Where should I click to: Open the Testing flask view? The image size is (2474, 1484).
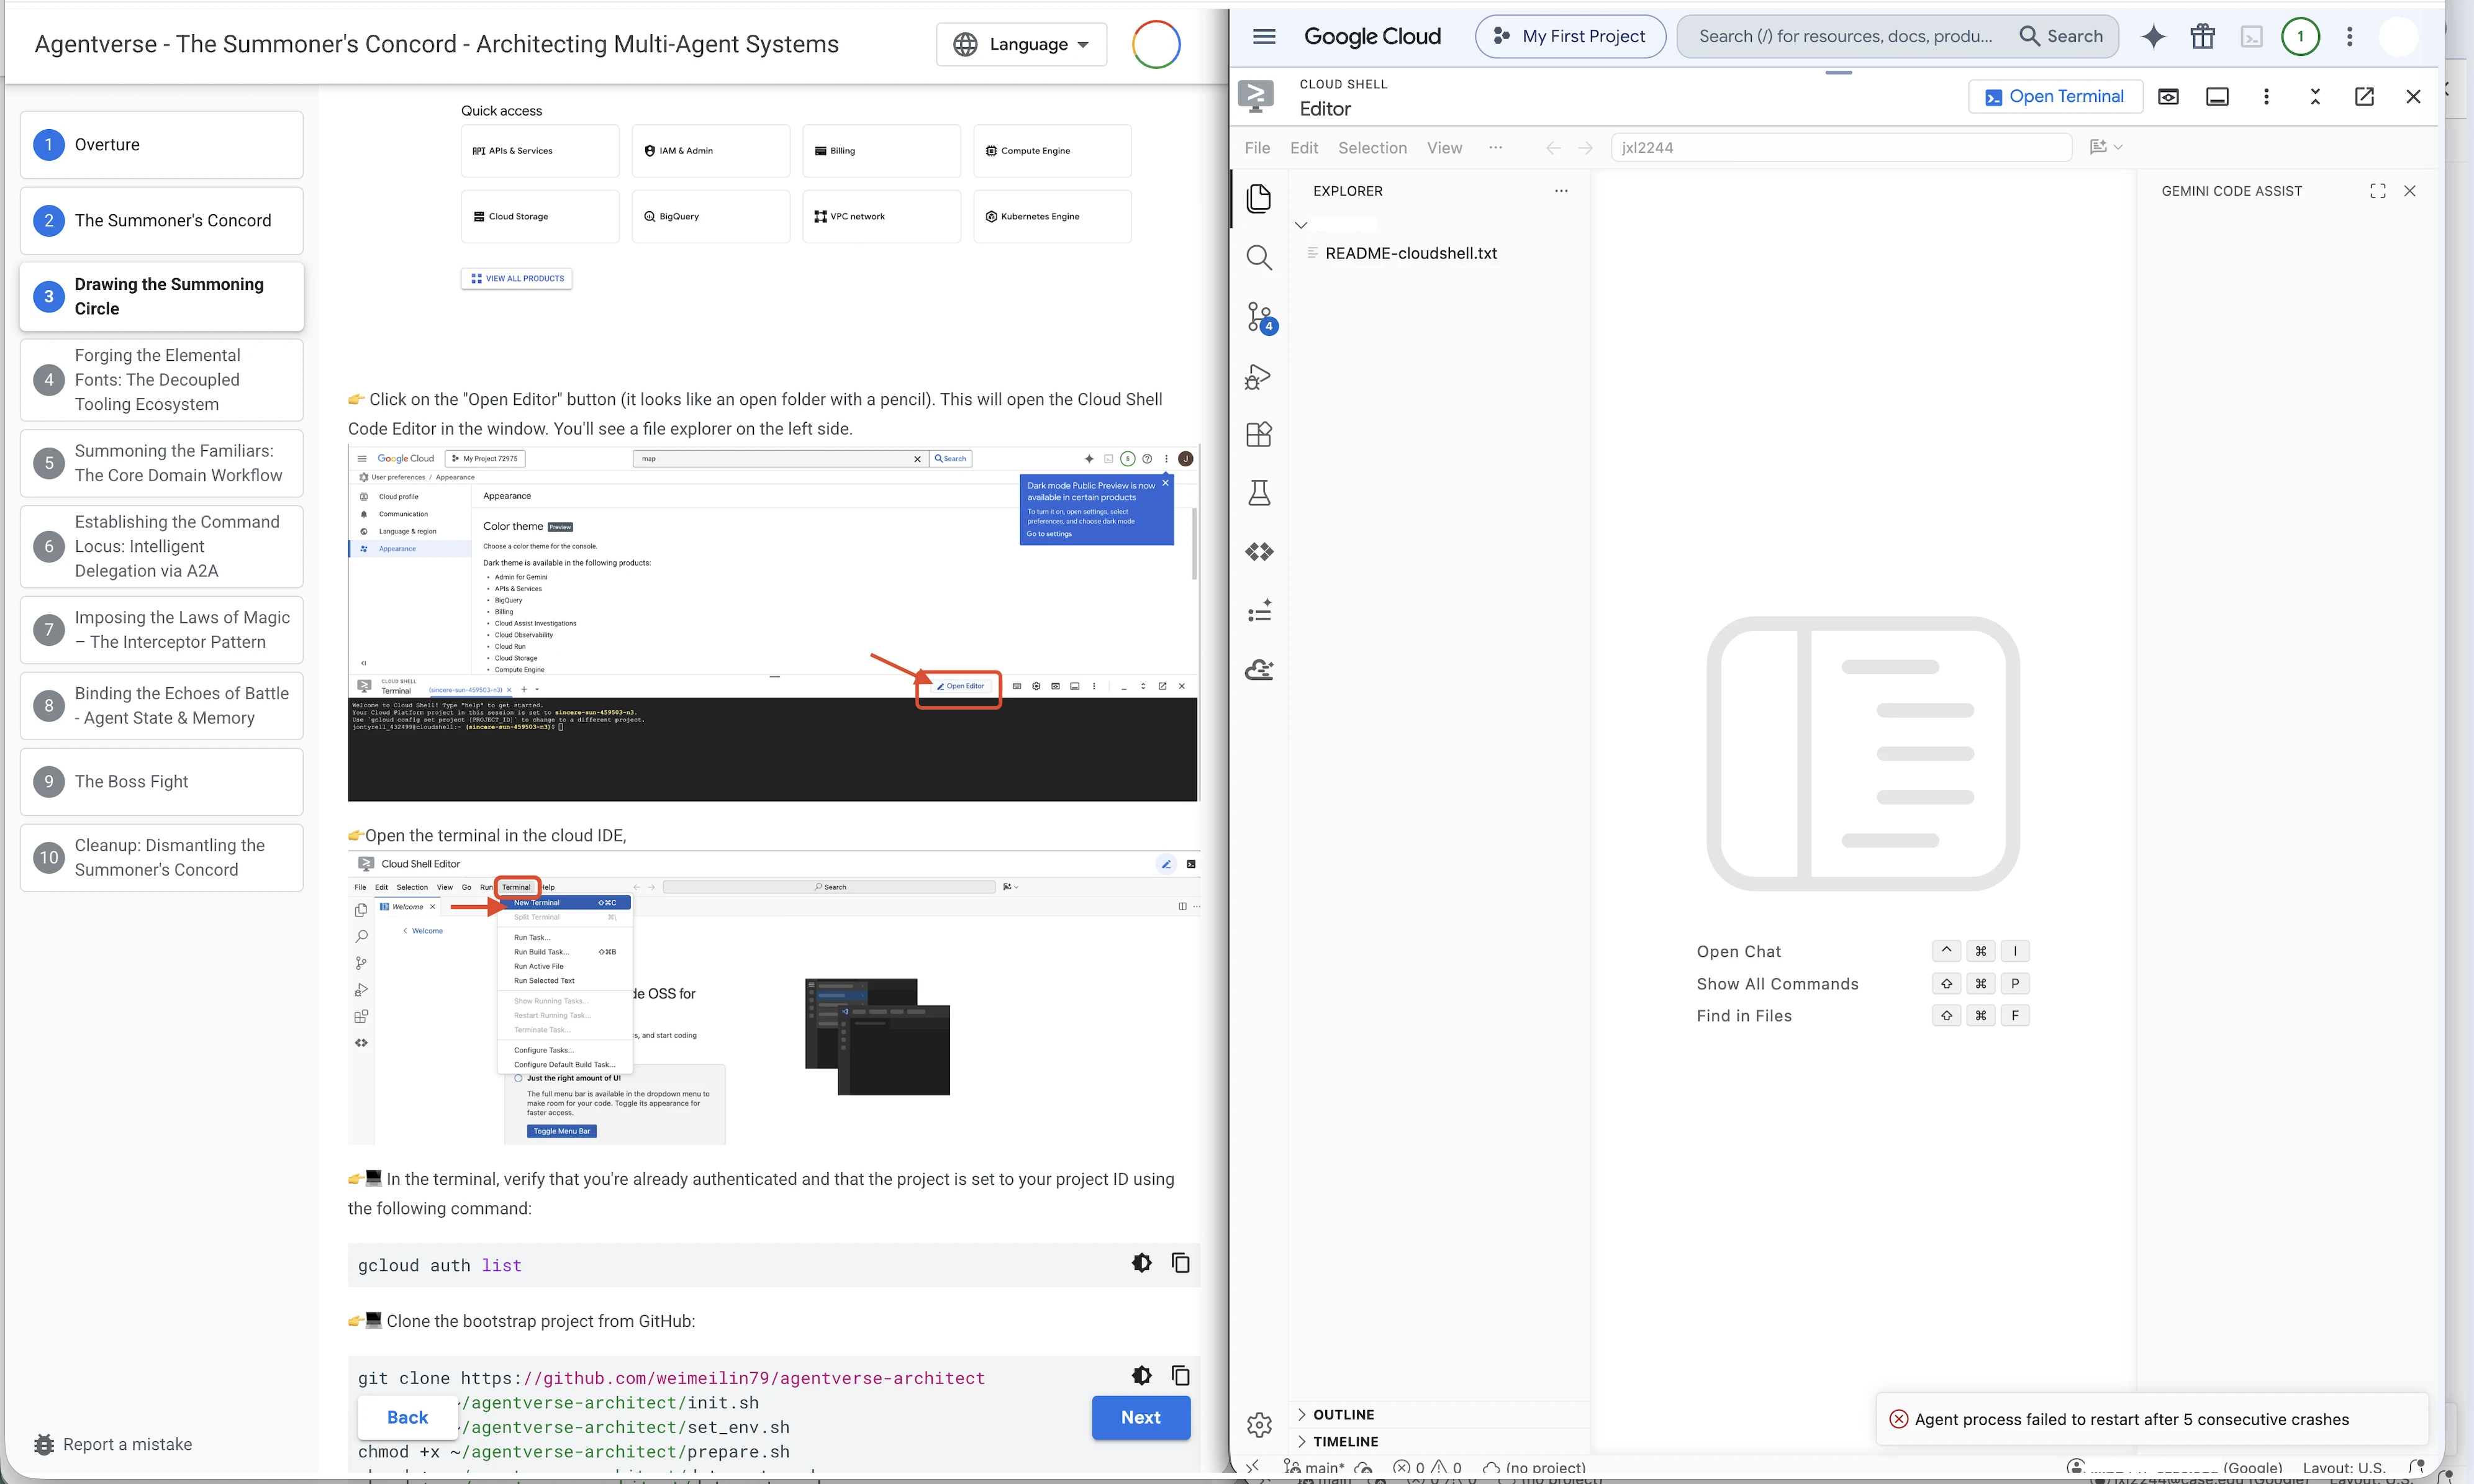(x=1259, y=493)
